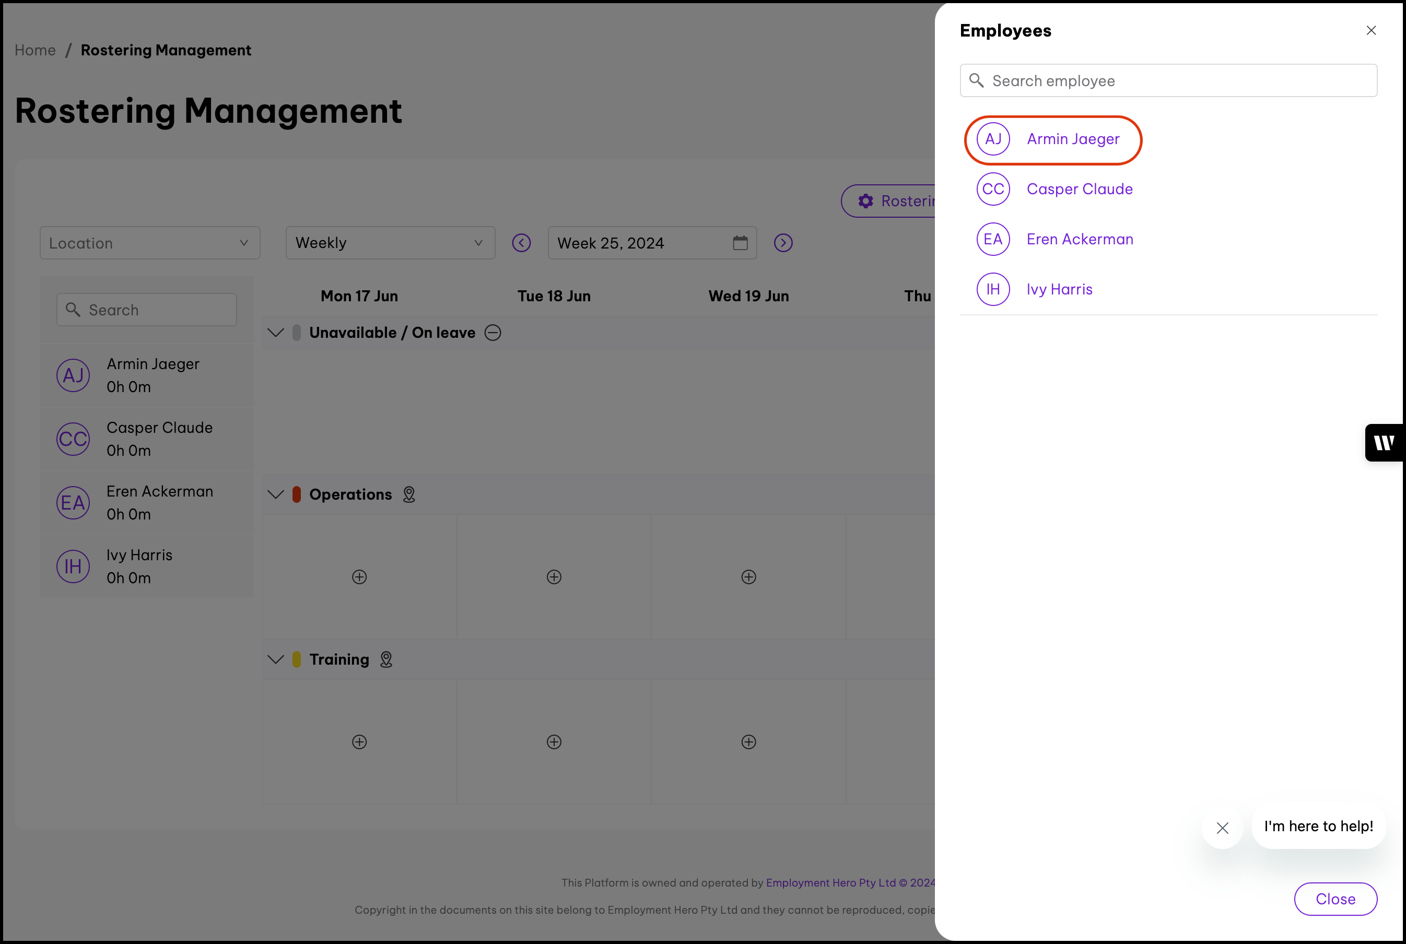This screenshot has width=1406, height=944.
Task: Collapse the Training section chevron
Action: click(276, 659)
